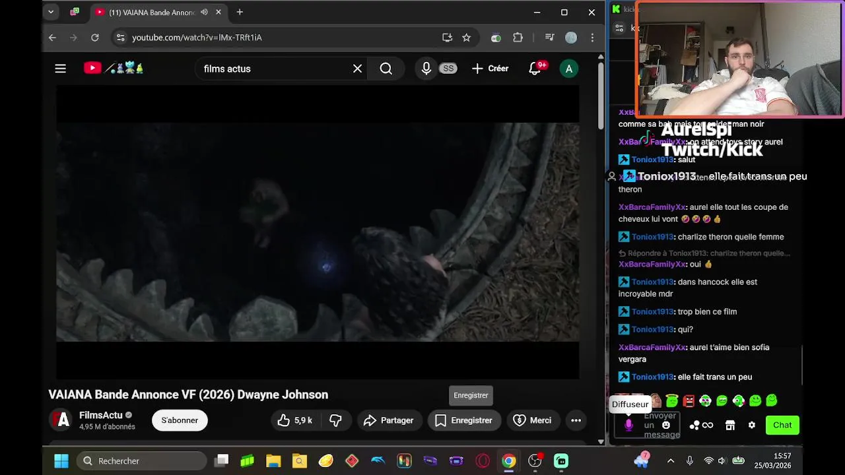Image resolution: width=845 pixels, height=475 pixels.
Task: Open Kick chat settings gear
Action: tap(751, 426)
